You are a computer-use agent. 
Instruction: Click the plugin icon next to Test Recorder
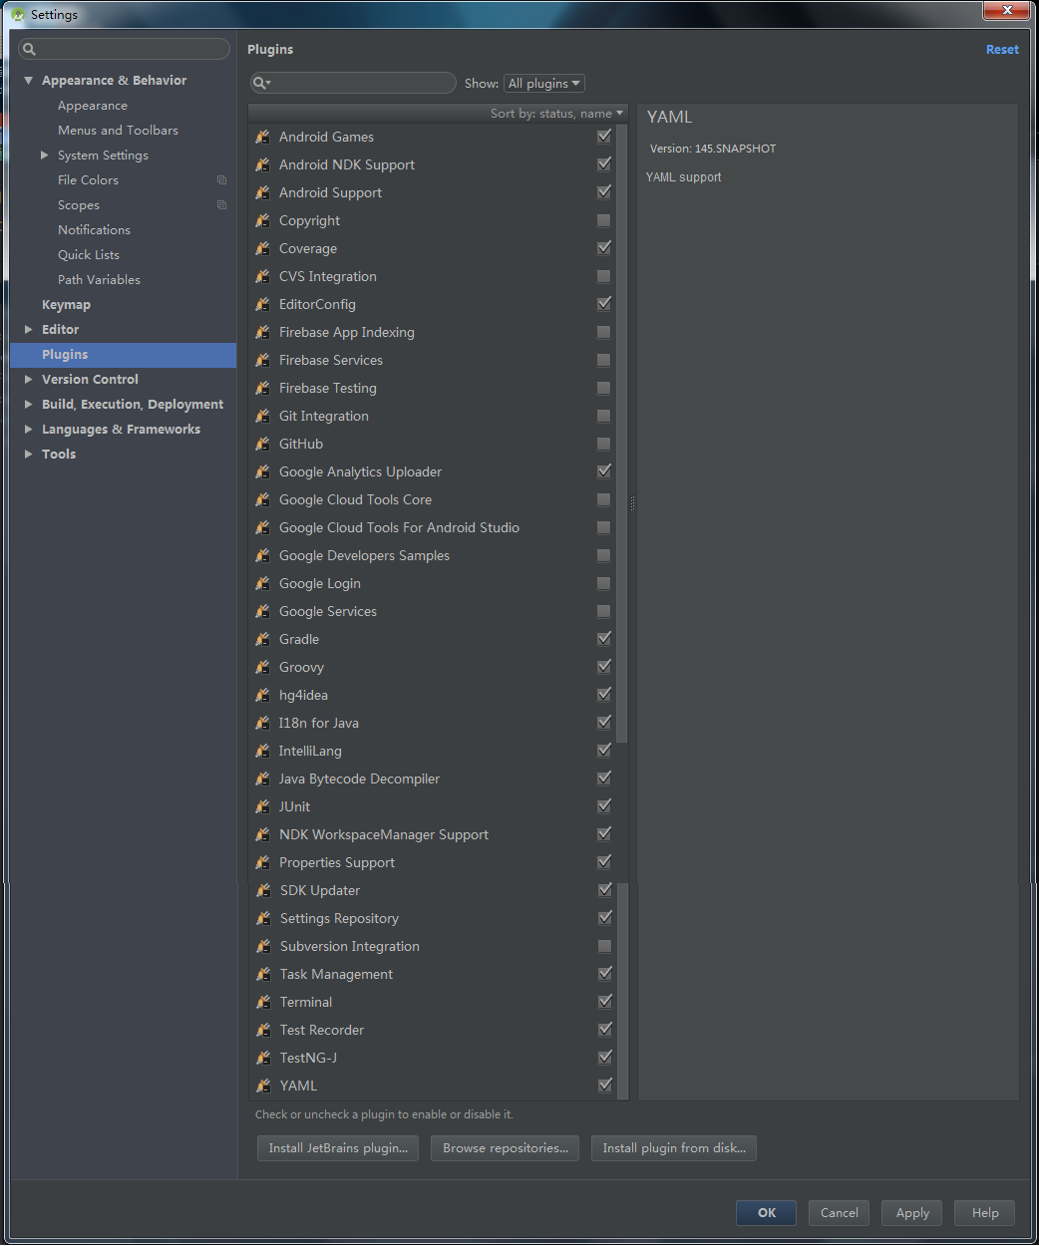(x=263, y=1030)
